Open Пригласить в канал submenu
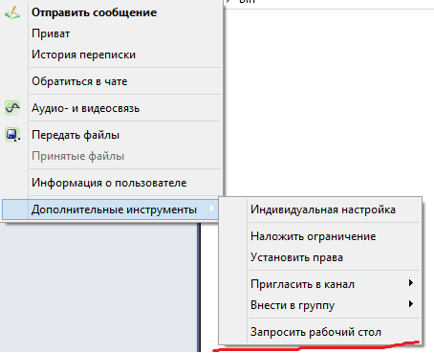 320,284
